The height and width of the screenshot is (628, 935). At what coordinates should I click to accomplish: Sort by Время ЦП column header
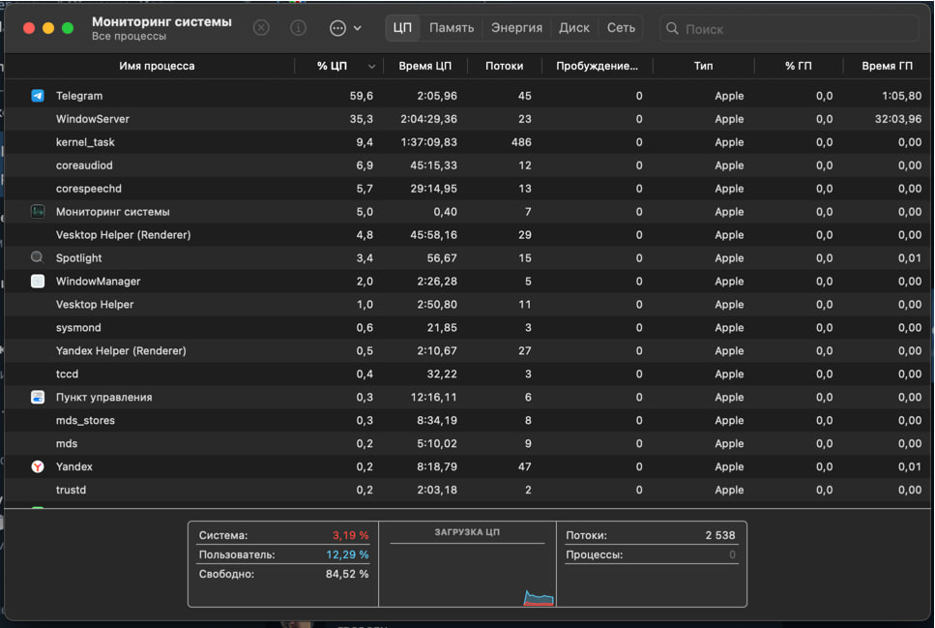pos(425,66)
